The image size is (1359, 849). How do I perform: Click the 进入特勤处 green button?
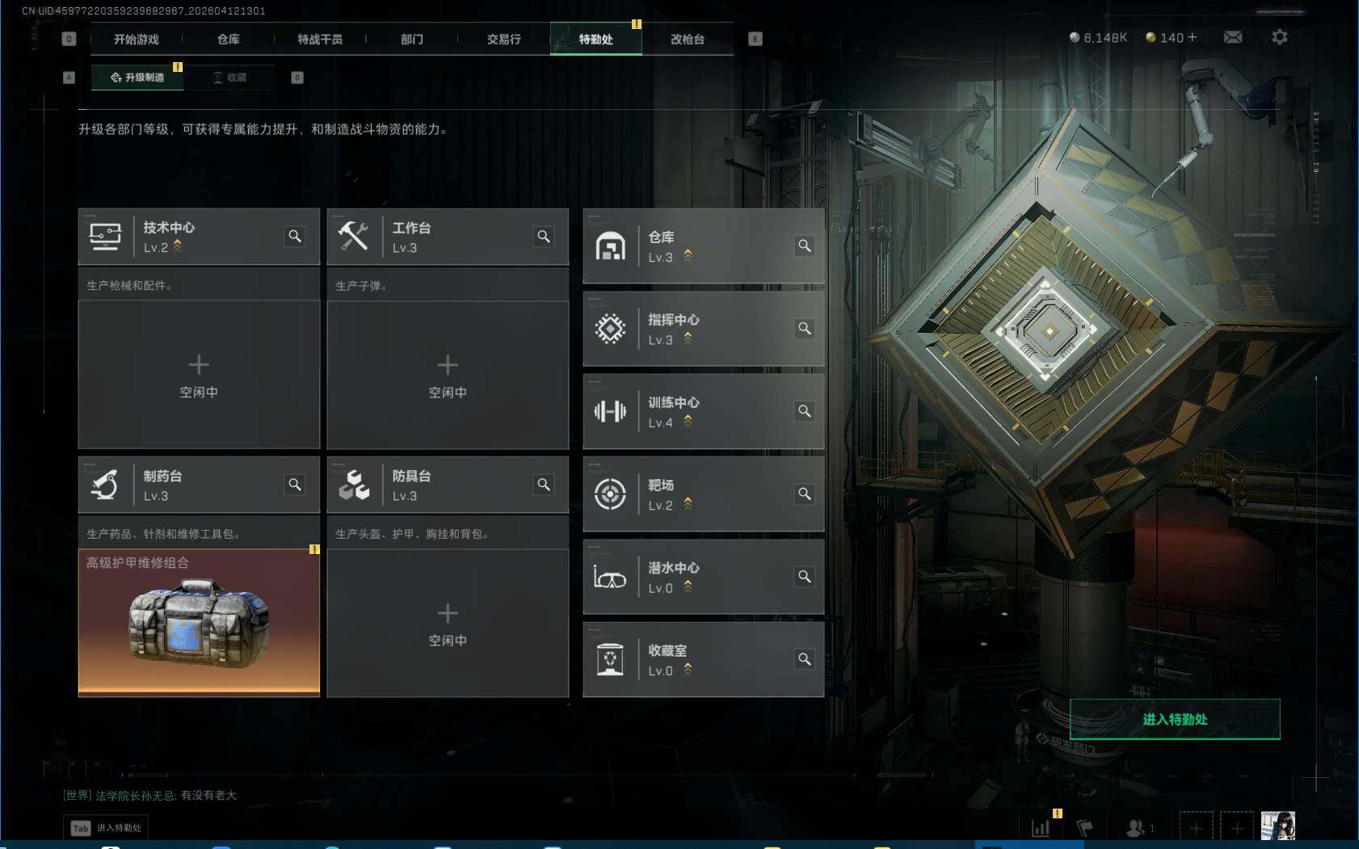[x=1175, y=719]
